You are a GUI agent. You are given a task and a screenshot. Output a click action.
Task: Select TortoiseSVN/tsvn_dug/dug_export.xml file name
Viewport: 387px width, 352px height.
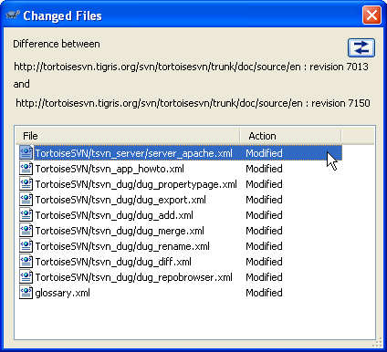point(120,200)
